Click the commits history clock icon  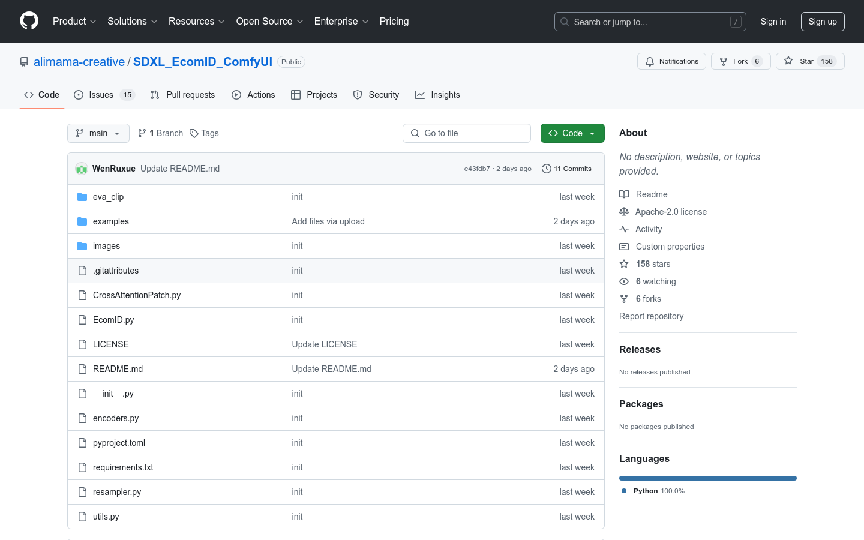coord(546,169)
